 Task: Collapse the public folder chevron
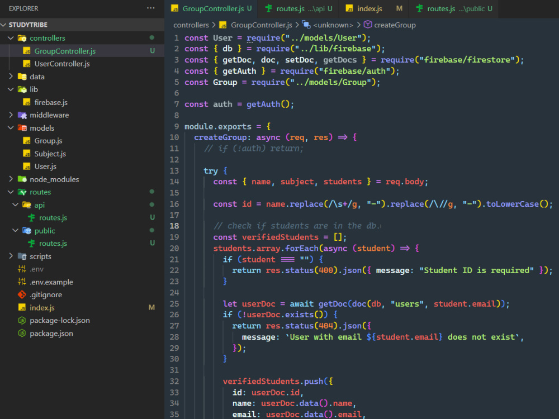tap(15, 230)
